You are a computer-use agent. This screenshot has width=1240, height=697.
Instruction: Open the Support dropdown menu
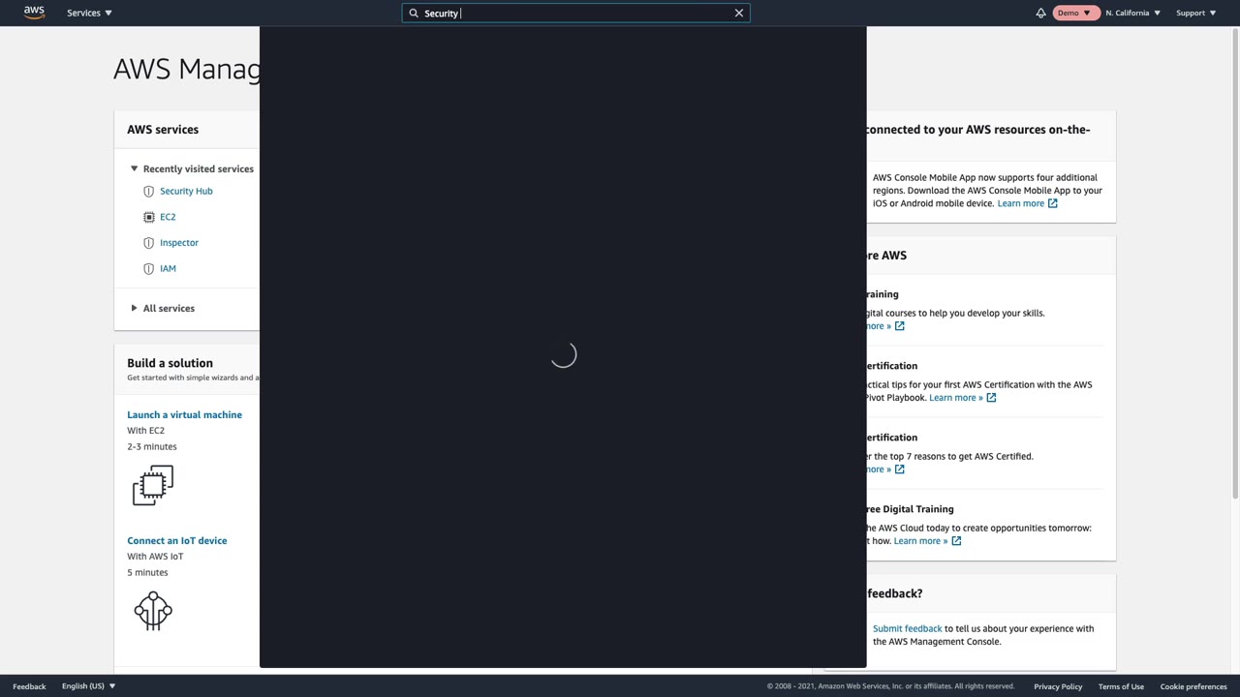1195,13
